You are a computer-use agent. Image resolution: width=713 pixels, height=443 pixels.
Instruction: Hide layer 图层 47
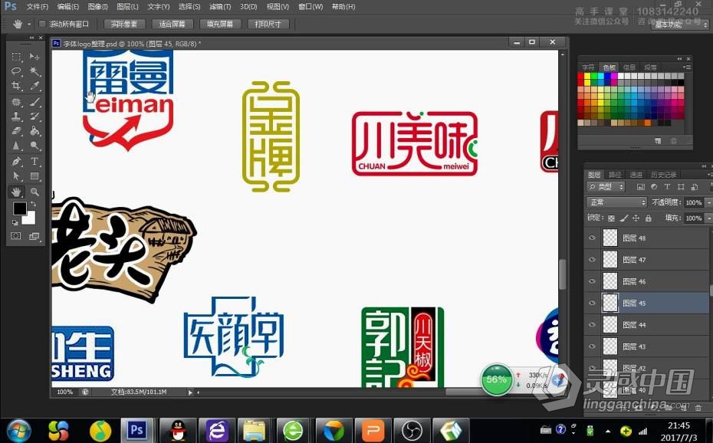point(592,260)
